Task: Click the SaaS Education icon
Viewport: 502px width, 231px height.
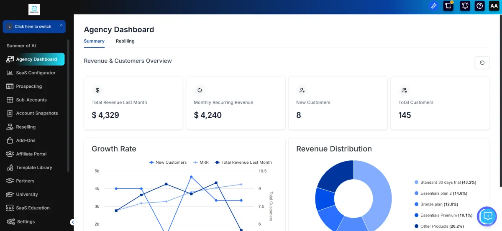Action: tap(10, 208)
